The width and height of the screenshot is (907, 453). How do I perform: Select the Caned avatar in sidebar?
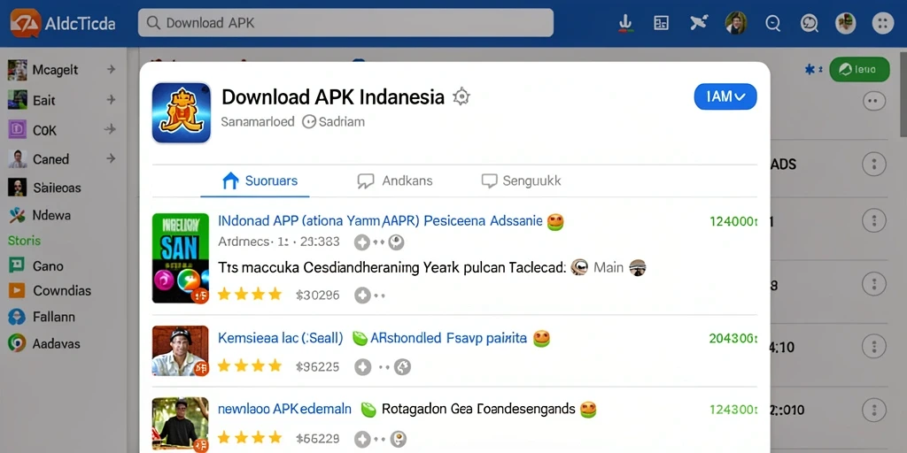point(18,159)
